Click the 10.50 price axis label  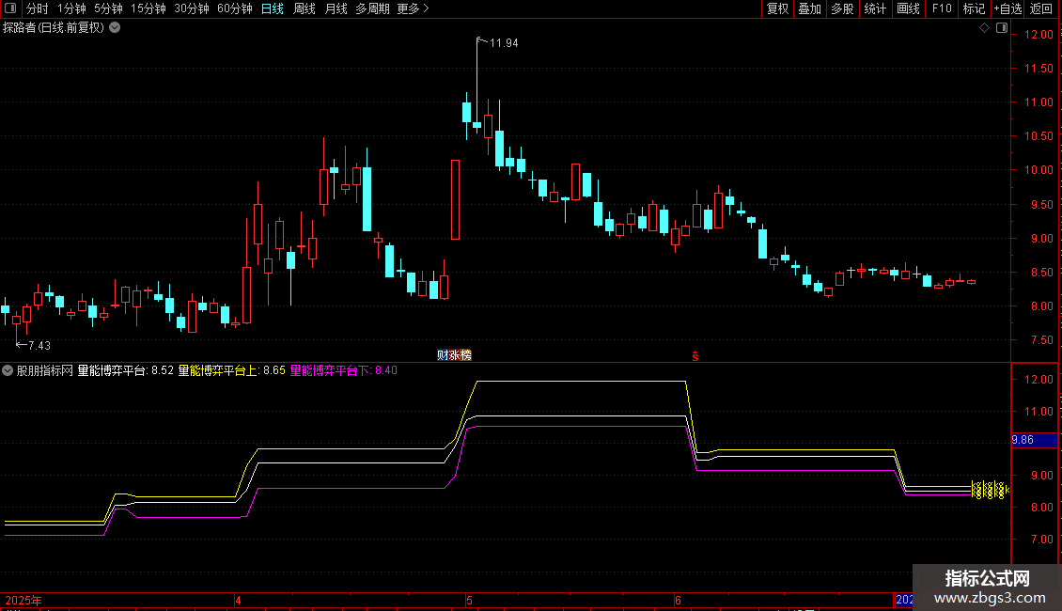pos(1039,136)
